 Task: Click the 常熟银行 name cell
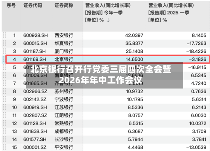click(64, 123)
